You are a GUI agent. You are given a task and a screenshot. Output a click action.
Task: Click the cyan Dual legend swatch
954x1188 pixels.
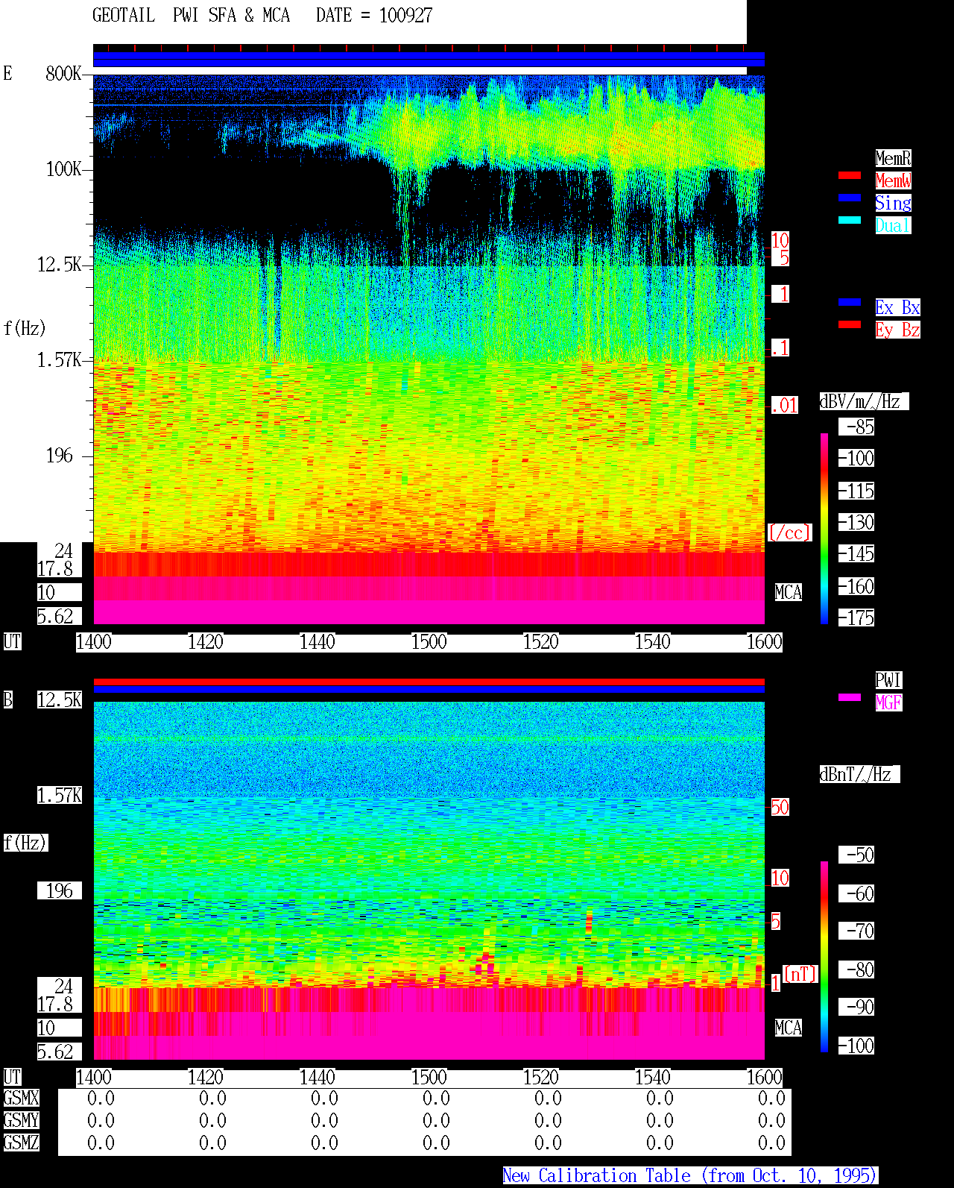point(850,220)
